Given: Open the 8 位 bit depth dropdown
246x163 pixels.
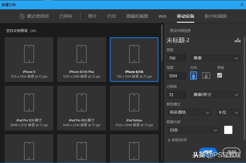Looking at the screenshot, I should point(228,112).
